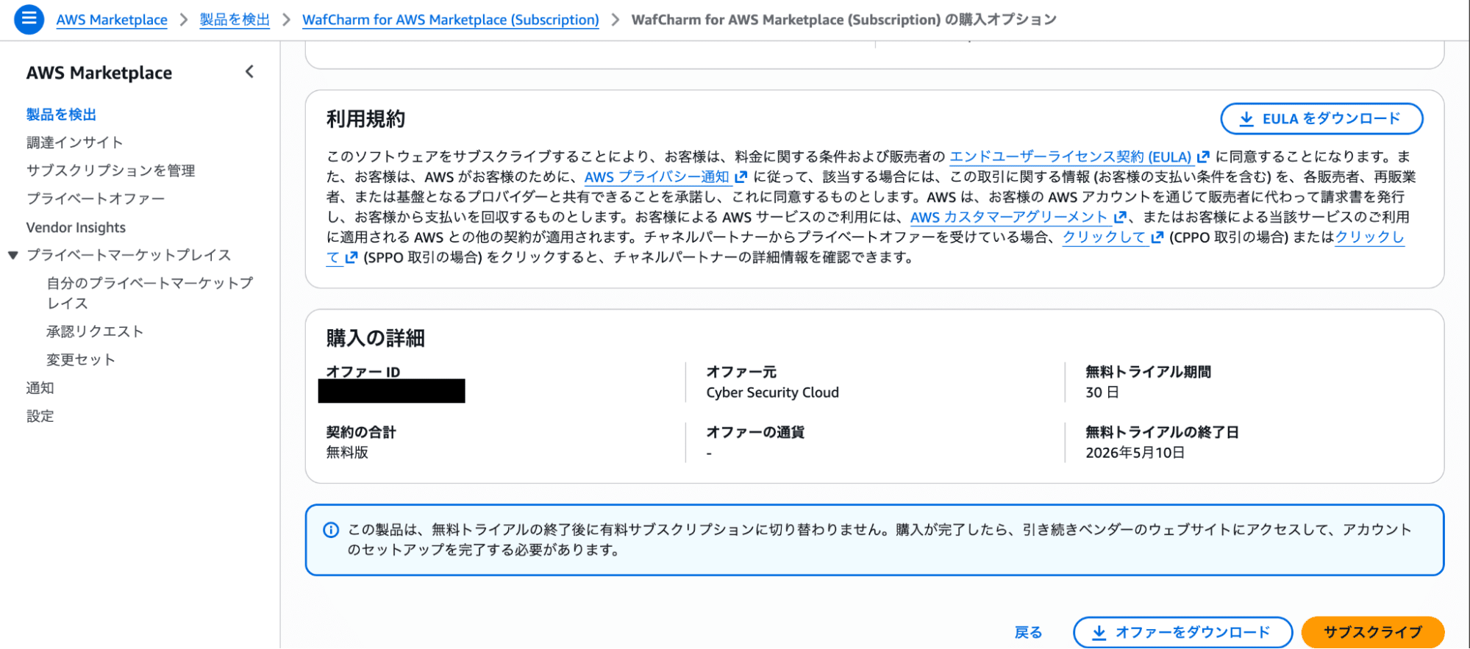Image resolution: width=1470 pixels, height=649 pixels.
Task: Open 承認リクエスト in the sidebar
Action: click(95, 331)
